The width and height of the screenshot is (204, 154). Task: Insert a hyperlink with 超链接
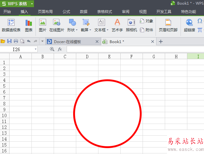pos(189,26)
